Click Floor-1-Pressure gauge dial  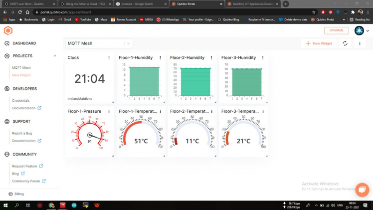coord(89,134)
